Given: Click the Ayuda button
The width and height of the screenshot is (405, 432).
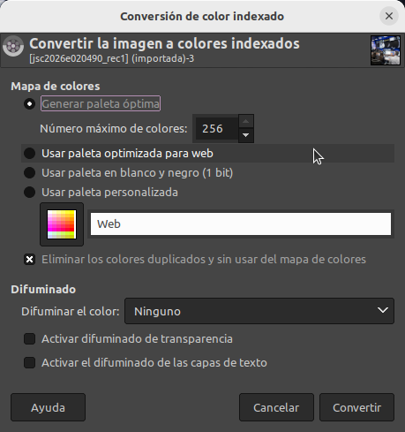Looking at the screenshot, I should coord(48,407).
